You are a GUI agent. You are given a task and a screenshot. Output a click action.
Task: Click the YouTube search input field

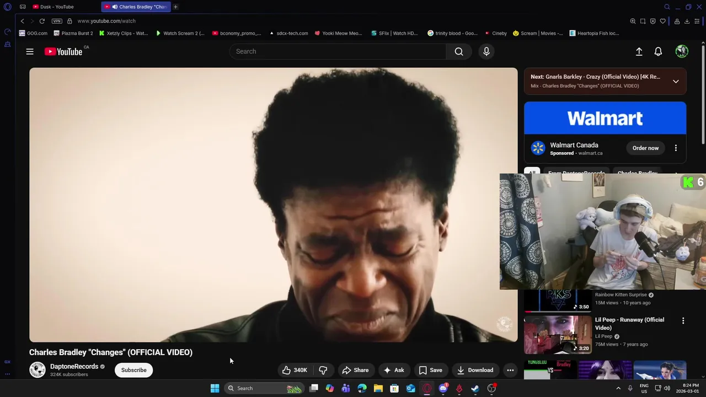click(x=338, y=51)
